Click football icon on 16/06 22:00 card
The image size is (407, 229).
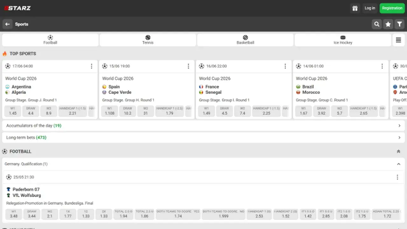tap(201, 66)
